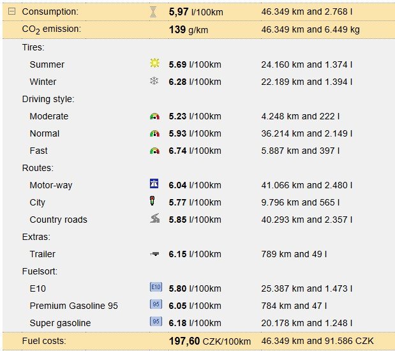Screen dimensions: 395x351
Task: Click the consumption hourglass icon
Action: click(x=153, y=11)
